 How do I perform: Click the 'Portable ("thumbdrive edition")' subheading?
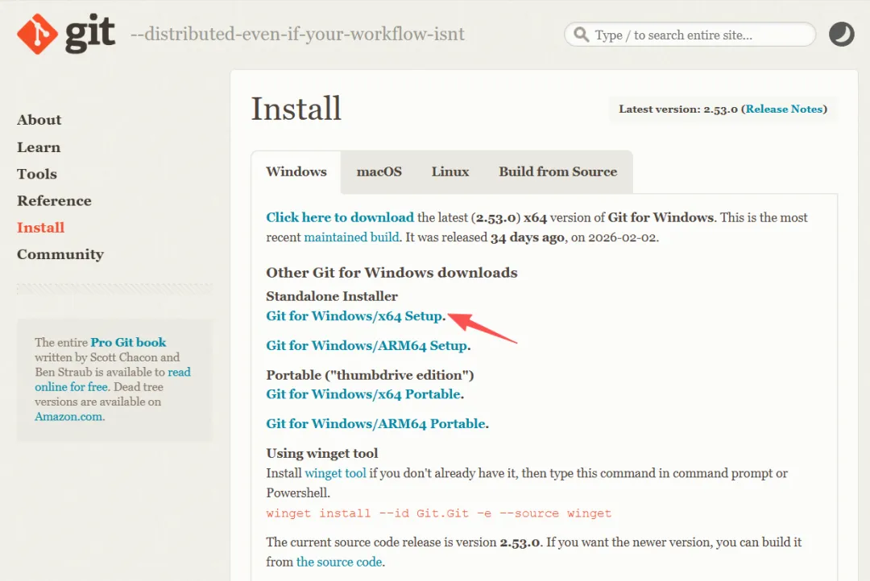pos(370,375)
